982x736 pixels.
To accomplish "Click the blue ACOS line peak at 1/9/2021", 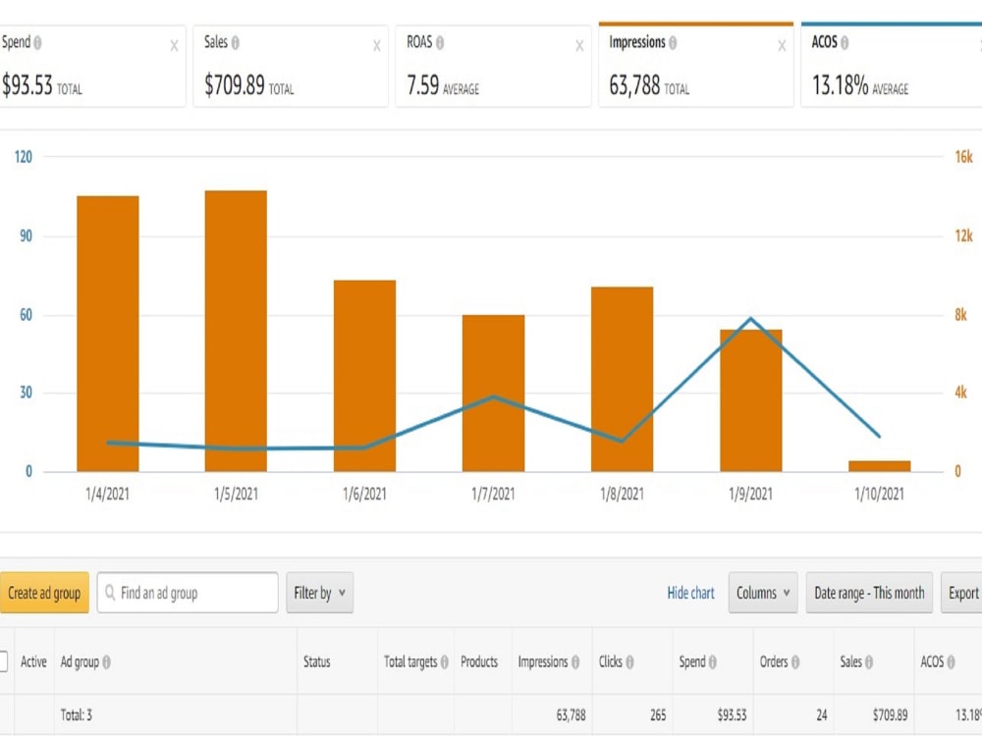I will tap(751, 319).
